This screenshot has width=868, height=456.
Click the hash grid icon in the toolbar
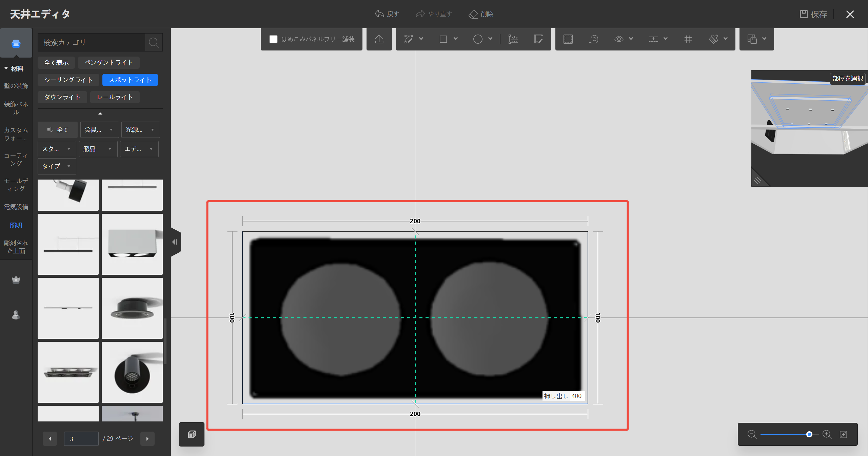pos(688,39)
